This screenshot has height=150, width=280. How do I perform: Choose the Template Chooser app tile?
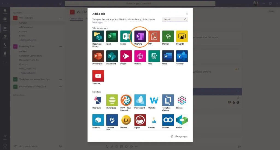point(168,100)
